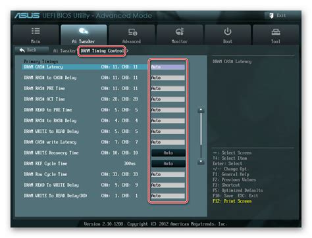Edit DRAM CAS# write Latency field
312x238 pixels.
point(168,142)
